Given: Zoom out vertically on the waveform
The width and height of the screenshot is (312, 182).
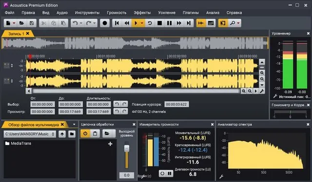Looking at the screenshot, I should pos(262,79).
